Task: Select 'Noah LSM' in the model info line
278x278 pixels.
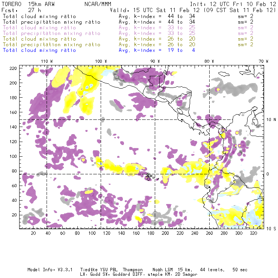Action: click(x=163, y=270)
